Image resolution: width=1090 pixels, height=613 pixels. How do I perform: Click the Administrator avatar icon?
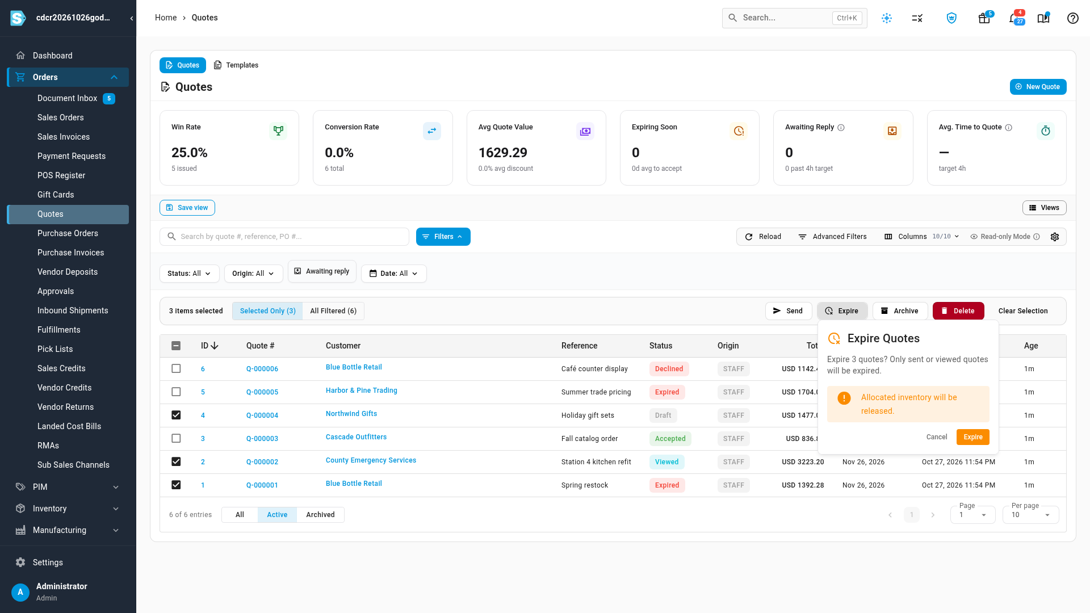[x=20, y=592]
